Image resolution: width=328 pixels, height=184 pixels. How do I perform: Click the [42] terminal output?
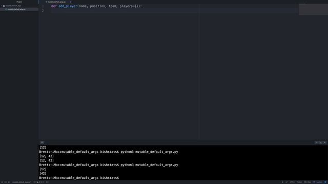(43, 173)
